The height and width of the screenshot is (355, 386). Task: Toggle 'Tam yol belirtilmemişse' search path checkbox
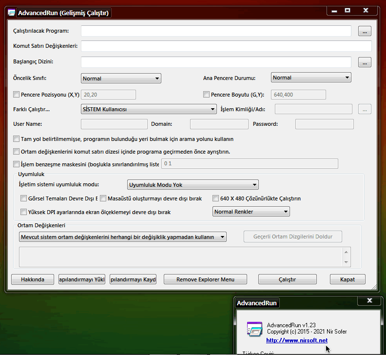click(x=16, y=138)
